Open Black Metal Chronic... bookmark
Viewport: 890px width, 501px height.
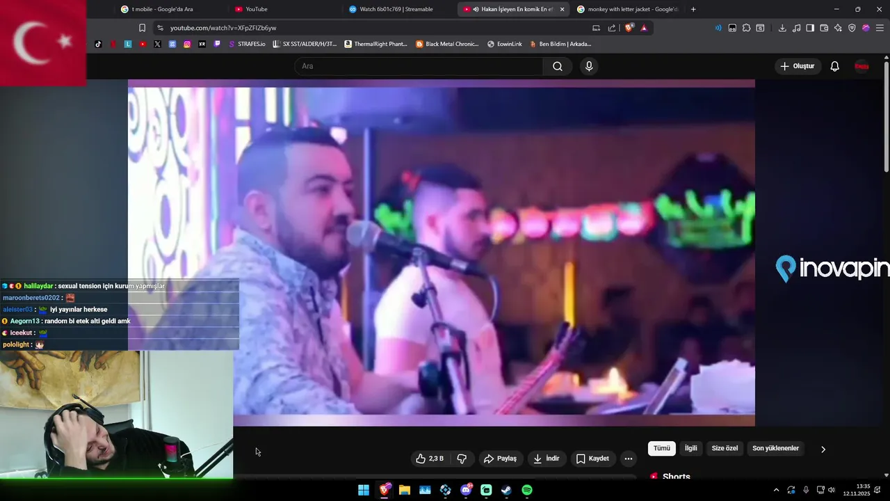pyautogui.click(x=447, y=44)
